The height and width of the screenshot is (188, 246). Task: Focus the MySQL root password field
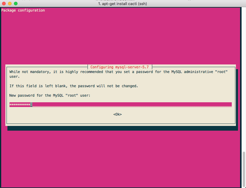(x=120, y=105)
